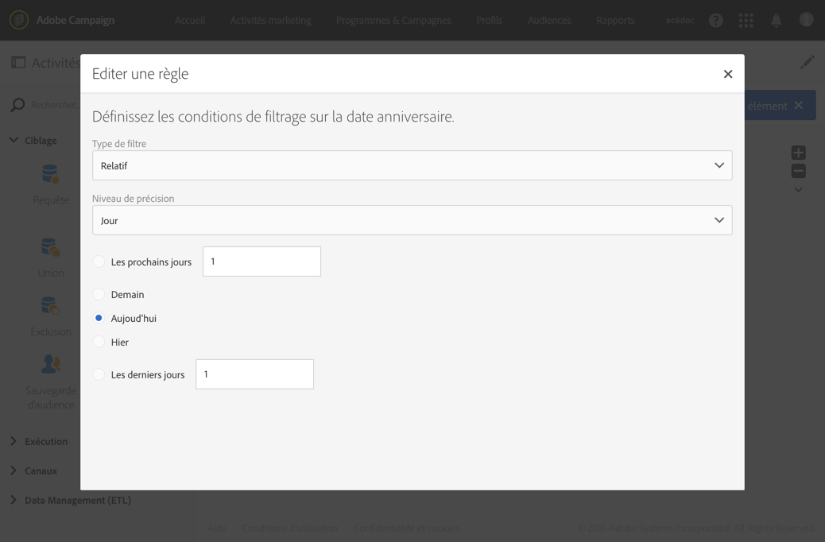The height and width of the screenshot is (542, 825).
Task: Close the Editer une règle dialog
Action: tap(727, 74)
